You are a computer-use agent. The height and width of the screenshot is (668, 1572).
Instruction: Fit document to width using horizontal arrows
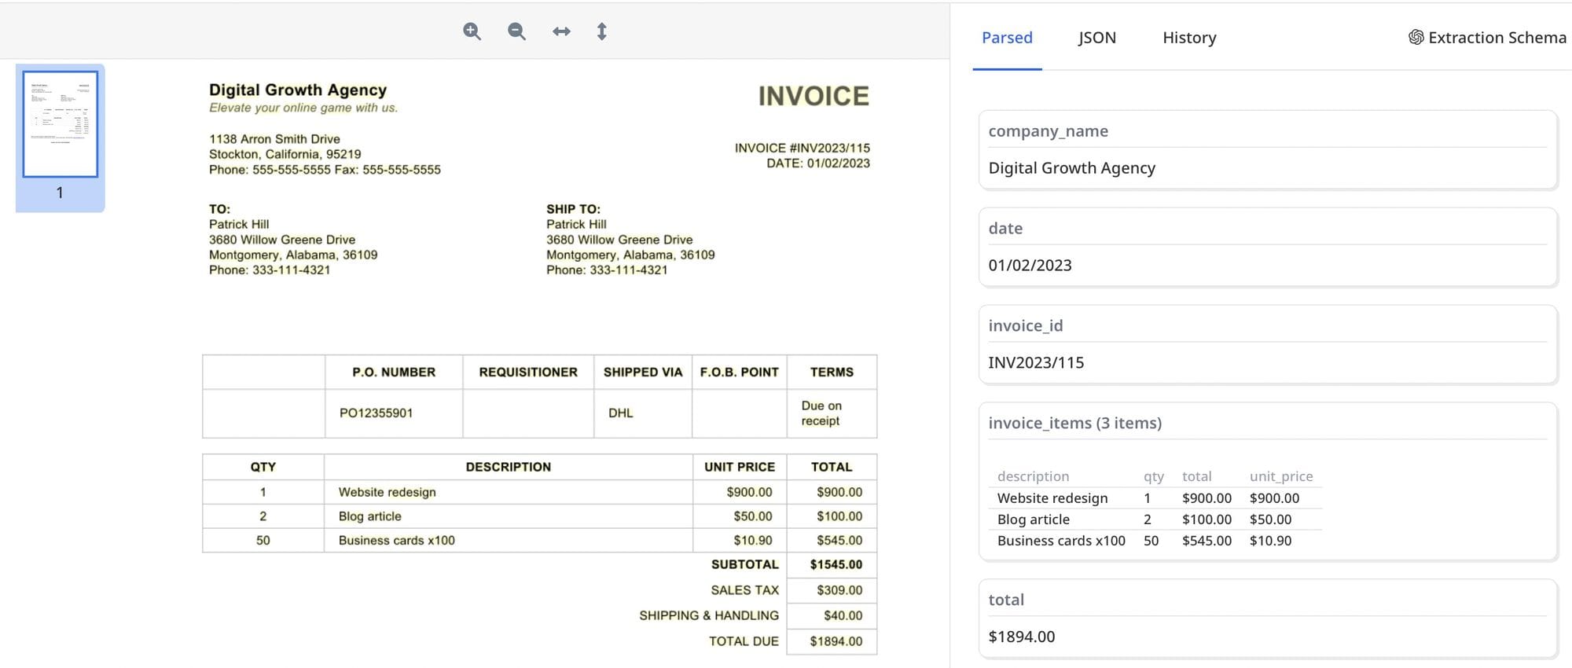(561, 31)
